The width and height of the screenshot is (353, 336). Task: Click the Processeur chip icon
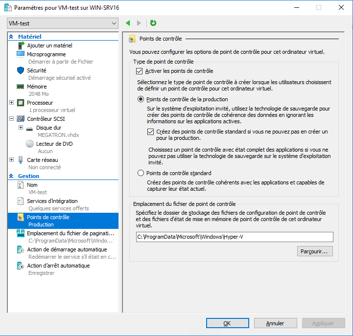pos(21,103)
